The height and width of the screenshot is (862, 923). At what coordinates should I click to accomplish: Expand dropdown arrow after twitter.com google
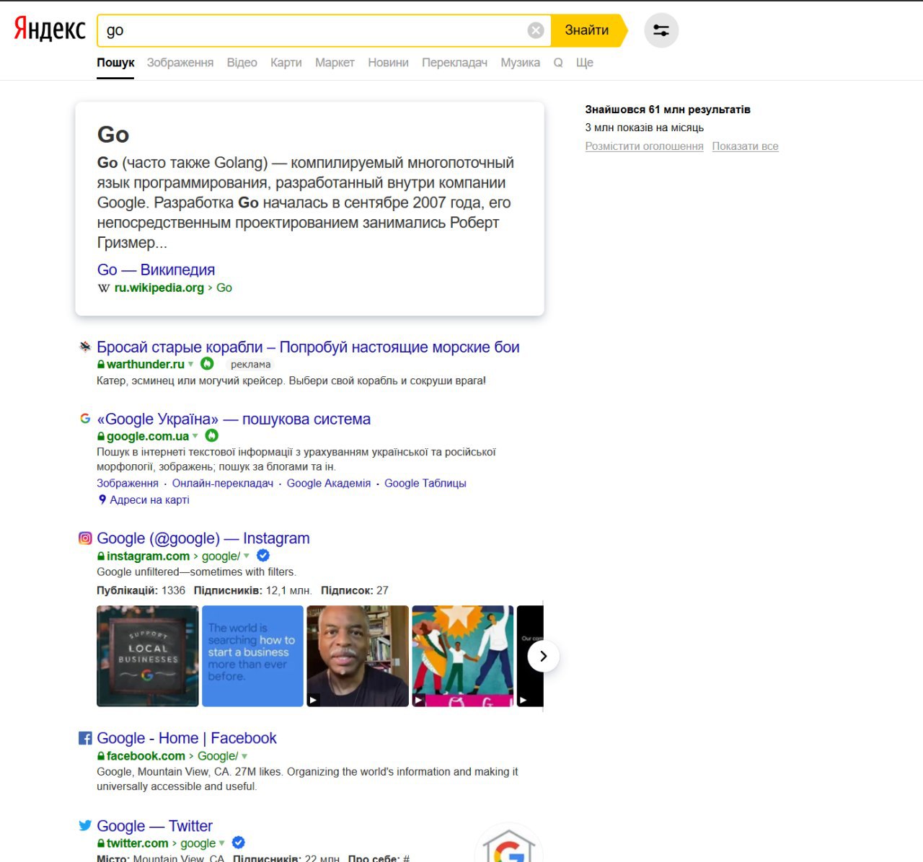click(x=222, y=843)
